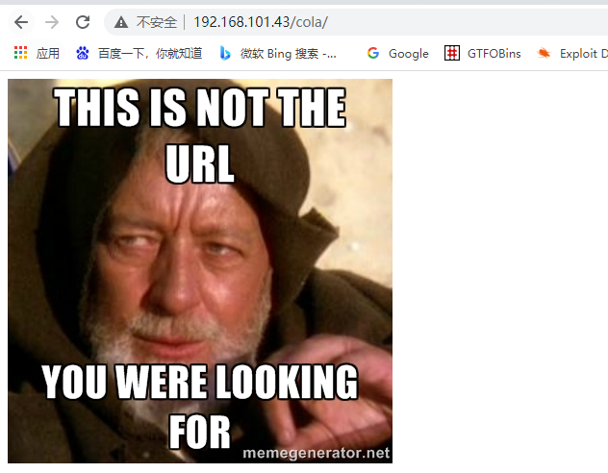Click the Google G bookmark icon
The image size is (608, 473).
pyautogui.click(x=373, y=53)
